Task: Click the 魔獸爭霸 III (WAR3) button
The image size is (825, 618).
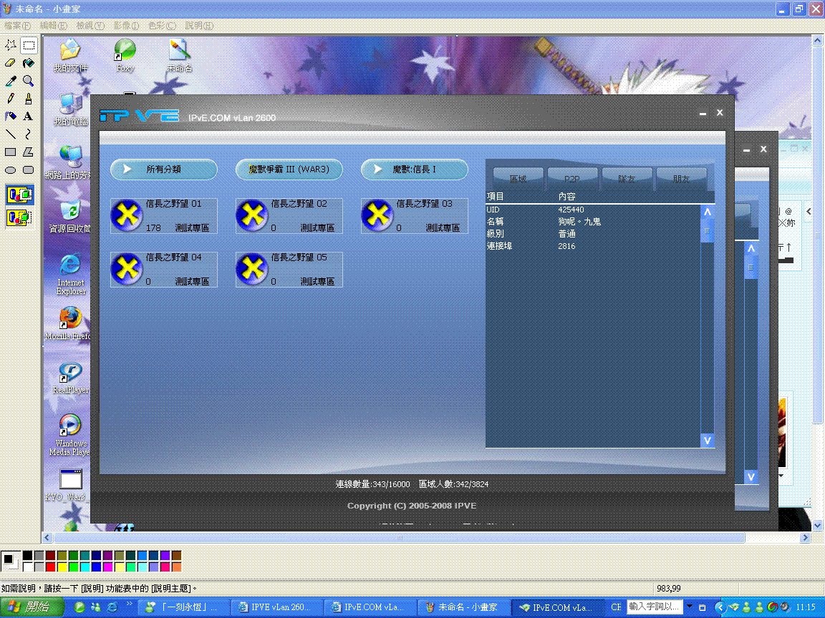Action: pos(289,170)
